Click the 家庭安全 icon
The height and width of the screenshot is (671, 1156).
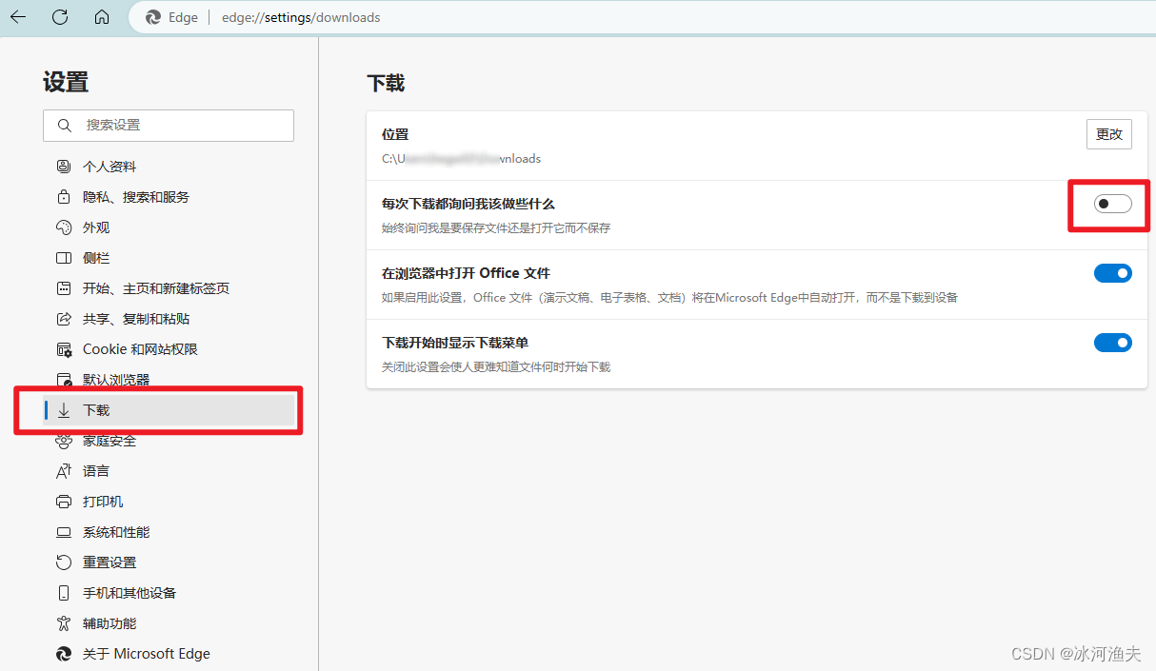point(64,441)
